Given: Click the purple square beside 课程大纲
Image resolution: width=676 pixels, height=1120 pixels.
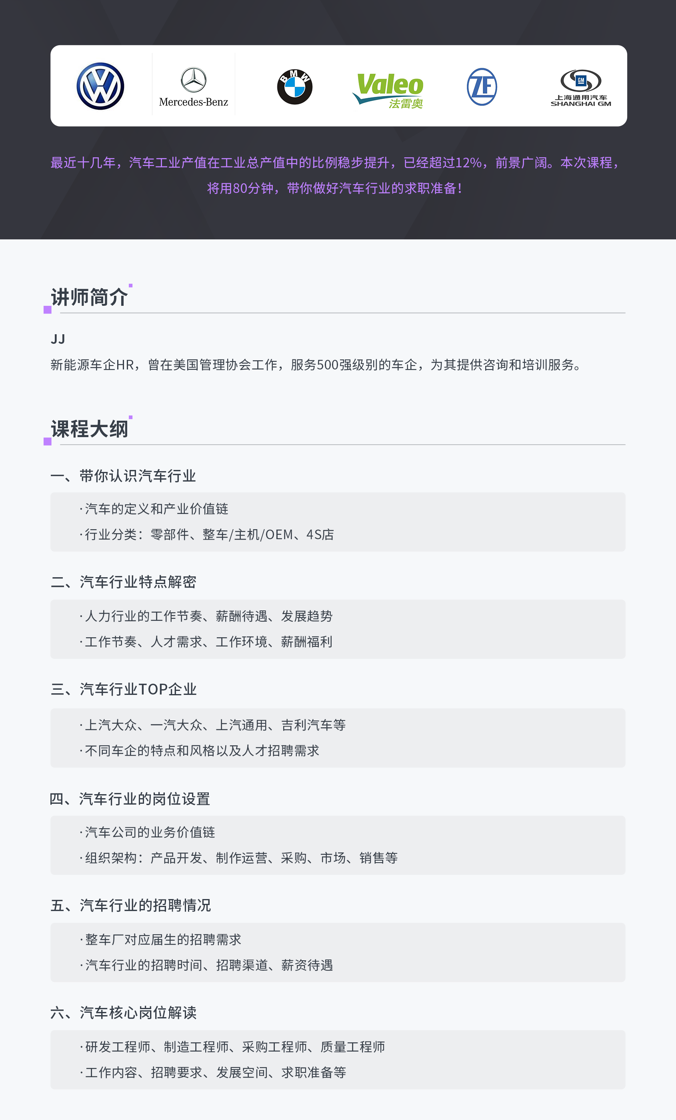Looking at the screenshot, I should 47,442.
